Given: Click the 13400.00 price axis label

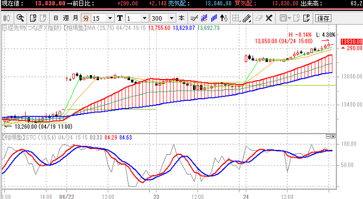Looking at the screenshot, I should (352, 105).
